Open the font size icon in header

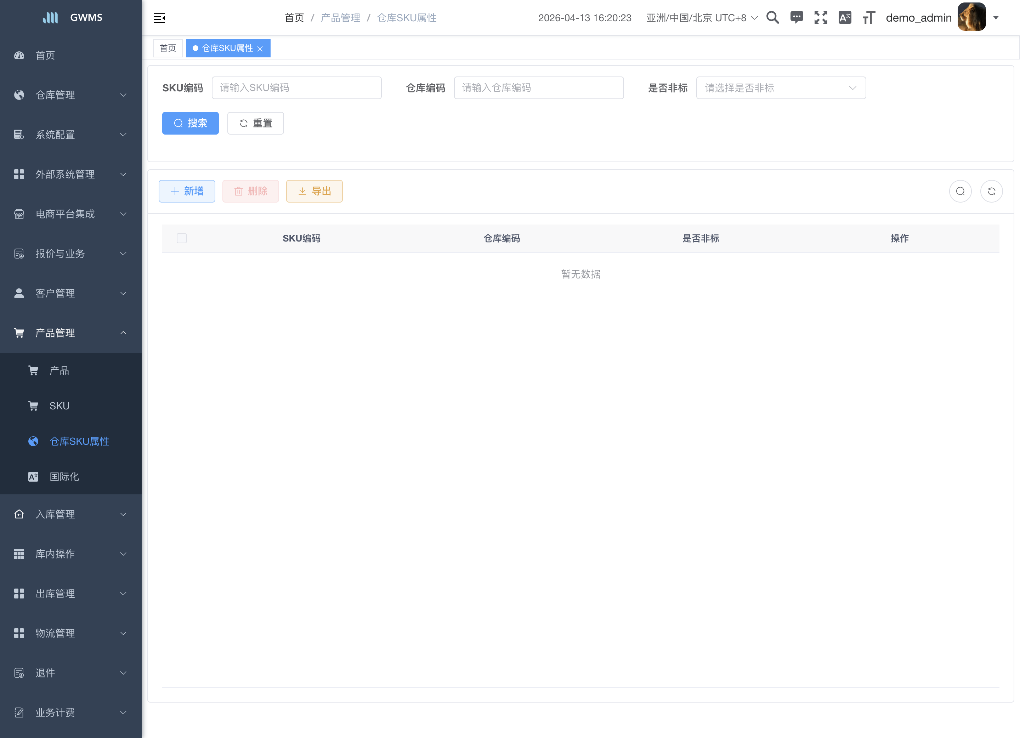point(868,18)
